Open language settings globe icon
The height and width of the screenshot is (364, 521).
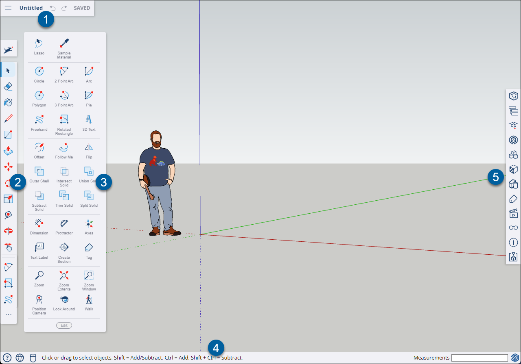tap(20, 358)
